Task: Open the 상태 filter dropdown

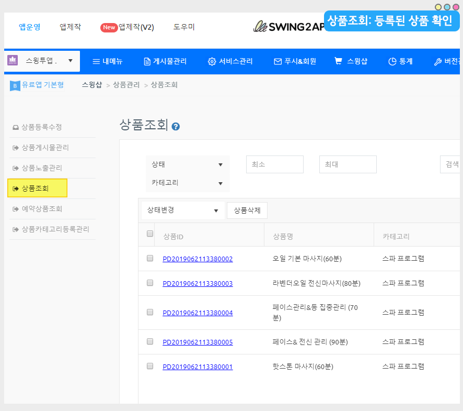Action: [x=187, y=164]
